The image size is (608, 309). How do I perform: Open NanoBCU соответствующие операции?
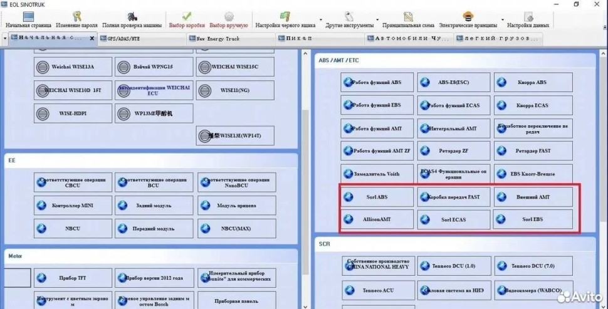point(237,182)
